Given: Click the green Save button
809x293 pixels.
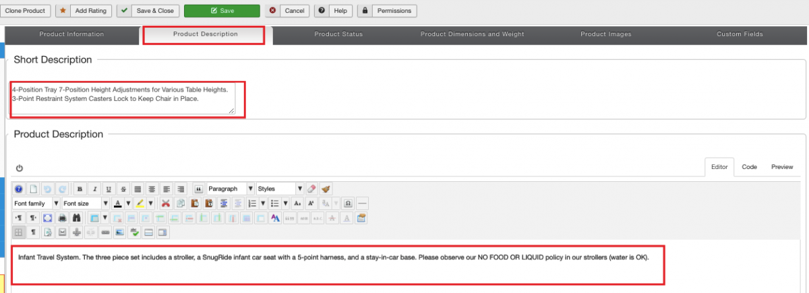Looking at the screenshot, I should 222,11.
